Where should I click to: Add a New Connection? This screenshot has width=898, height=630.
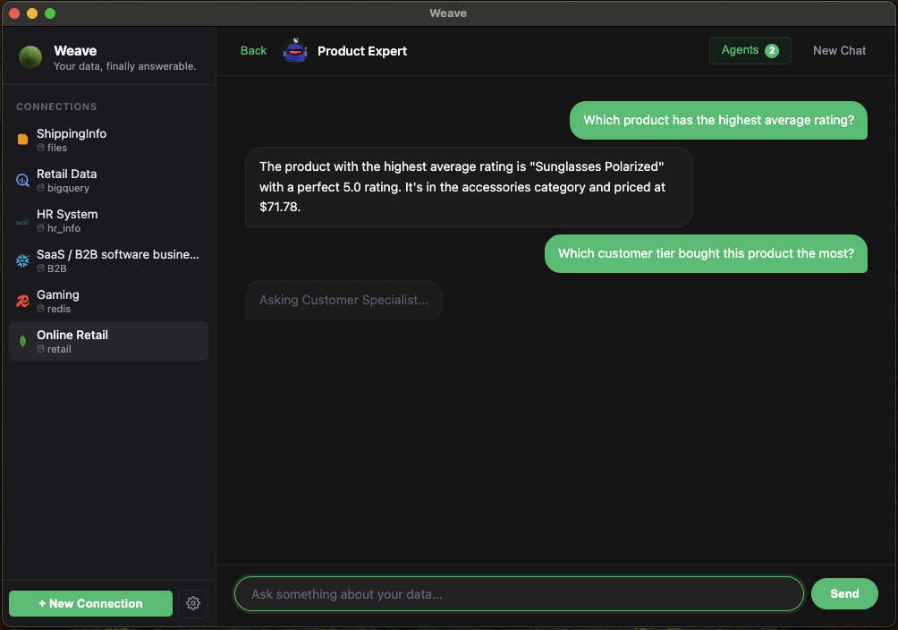[90, 603]
